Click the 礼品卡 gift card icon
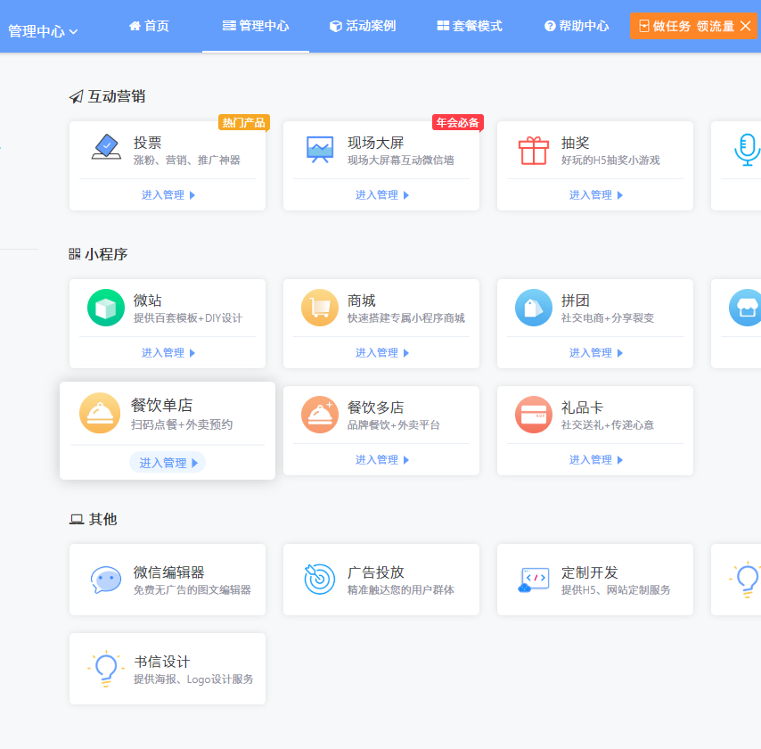Image resolution: width=761 pixels, height=749 pixels. [534, 415]
